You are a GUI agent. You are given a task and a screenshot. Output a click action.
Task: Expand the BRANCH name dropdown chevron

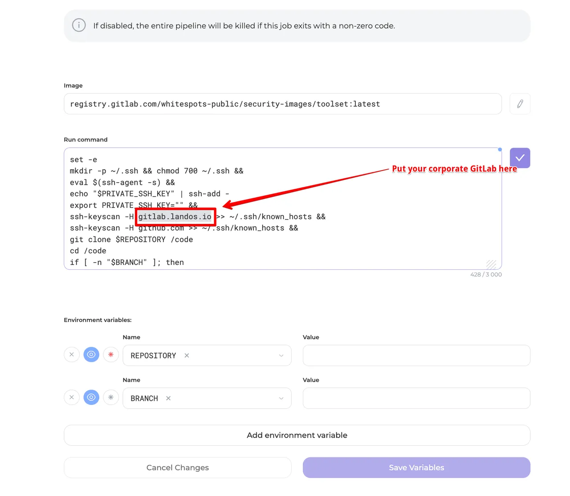click(x=281, y=398)
